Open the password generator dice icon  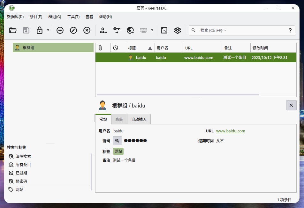[x=164, y=30]
